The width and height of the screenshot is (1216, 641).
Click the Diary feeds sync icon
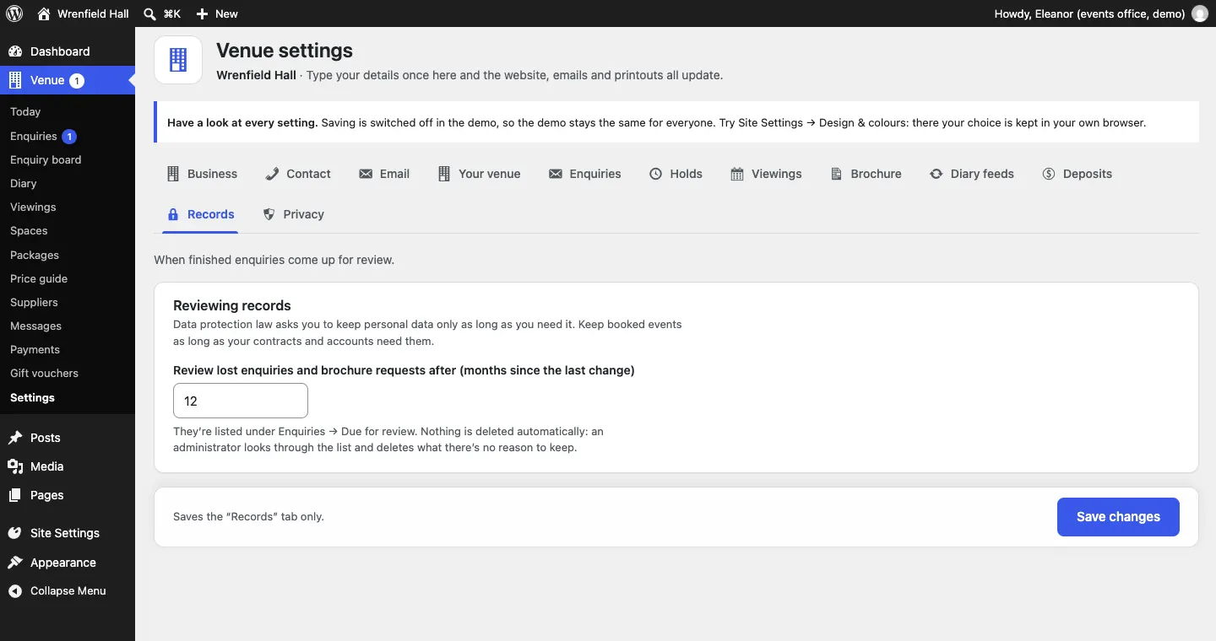pos(936,174)
